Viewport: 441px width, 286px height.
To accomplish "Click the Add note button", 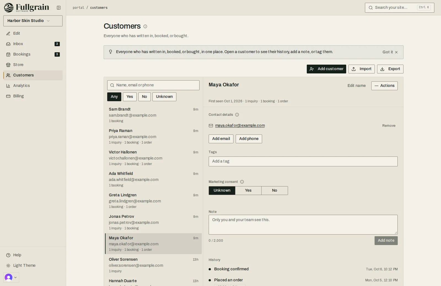I will pos(386,241).
